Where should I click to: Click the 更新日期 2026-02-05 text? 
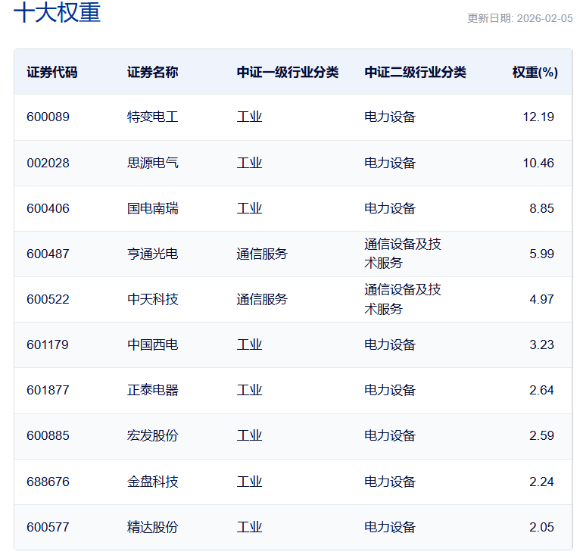519,18
